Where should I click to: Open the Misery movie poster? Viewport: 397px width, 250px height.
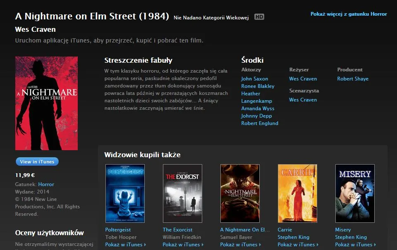(x=355, y=193)
